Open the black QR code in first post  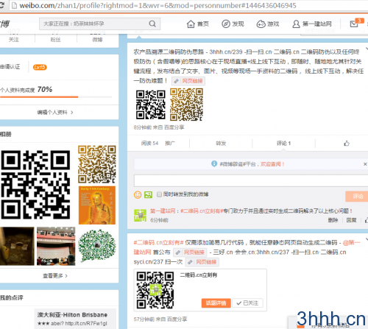(x=151, y=105)
